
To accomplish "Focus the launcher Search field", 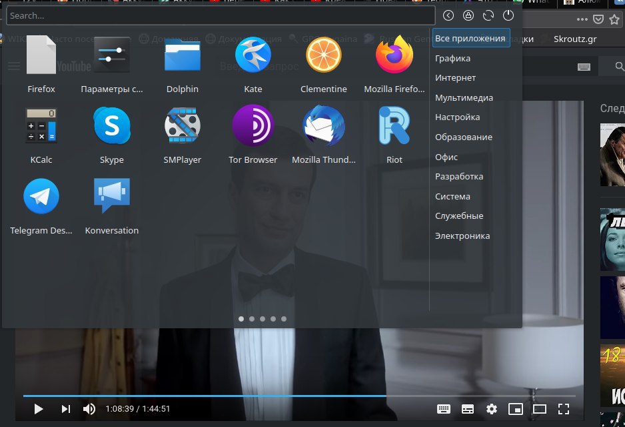I will coord(221,15).
